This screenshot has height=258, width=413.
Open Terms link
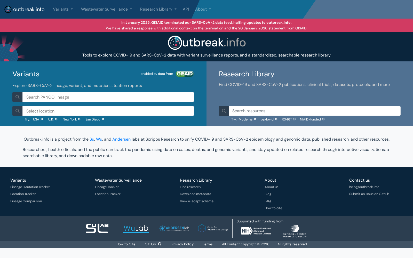click(208, 244)
